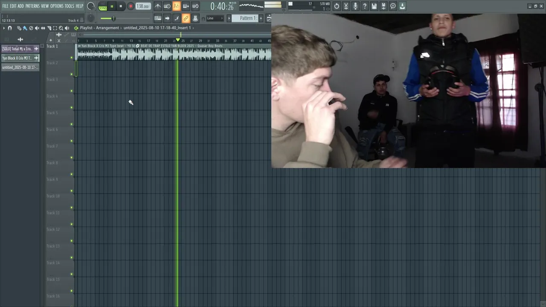Screen dimensions: 546x307
Task: Toggle overdub (blend) recording icon
Action: (186, 6)
